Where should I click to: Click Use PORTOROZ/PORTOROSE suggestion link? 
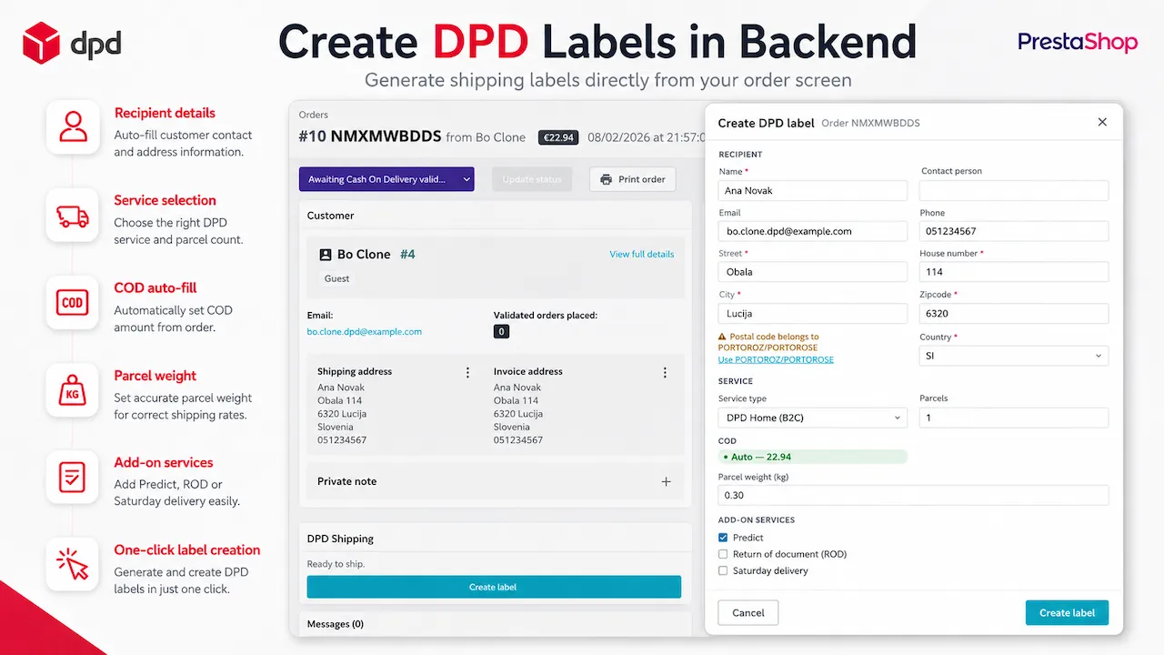point(776,359)
